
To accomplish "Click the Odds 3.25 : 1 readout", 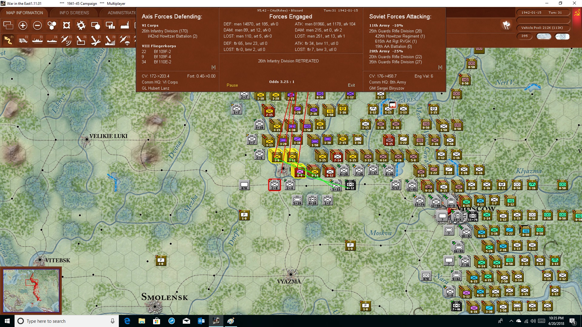I will pyautogui.click(x=282, y=82).
